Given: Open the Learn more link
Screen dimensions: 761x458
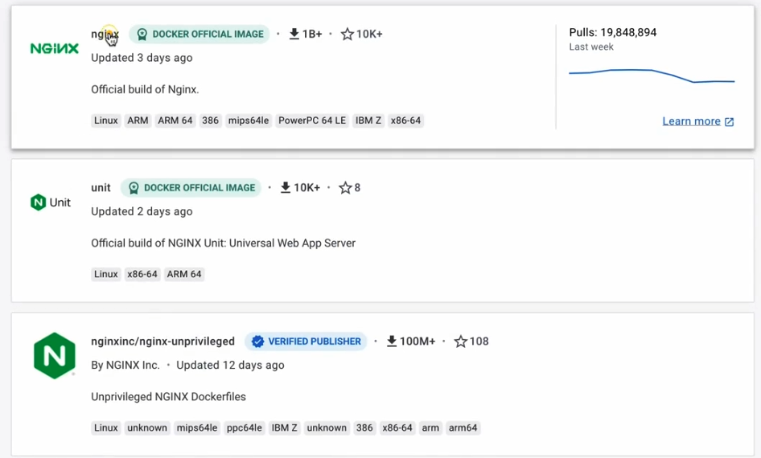Looking at the screenshot, I should (x=691, y=121).
